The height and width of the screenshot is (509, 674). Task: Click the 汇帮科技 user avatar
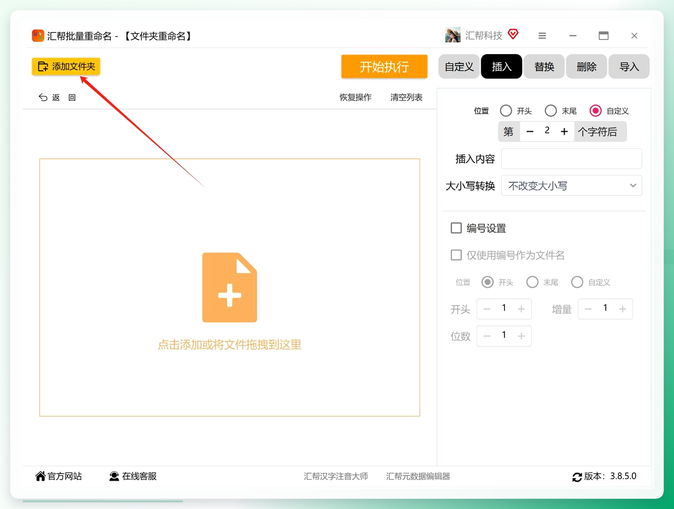point(453,35)
